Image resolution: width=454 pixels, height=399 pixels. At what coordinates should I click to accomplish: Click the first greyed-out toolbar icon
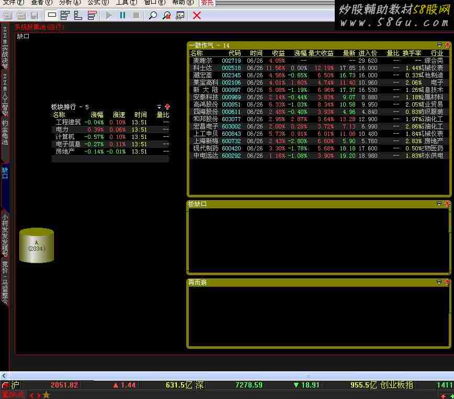[7, 15]
